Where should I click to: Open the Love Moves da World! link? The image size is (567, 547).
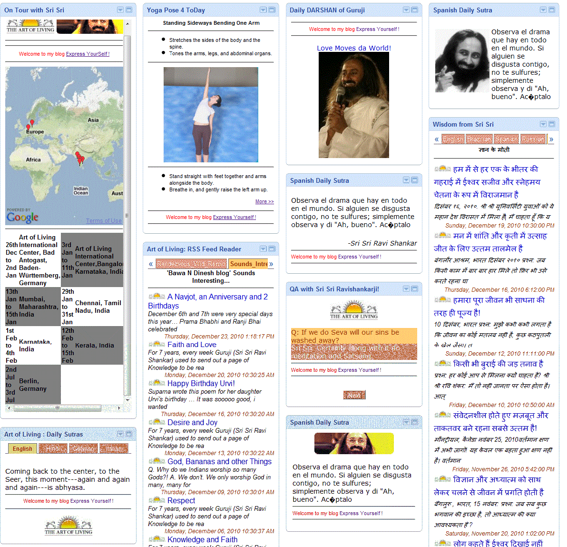pyautogui.click(x=353, y=48)
